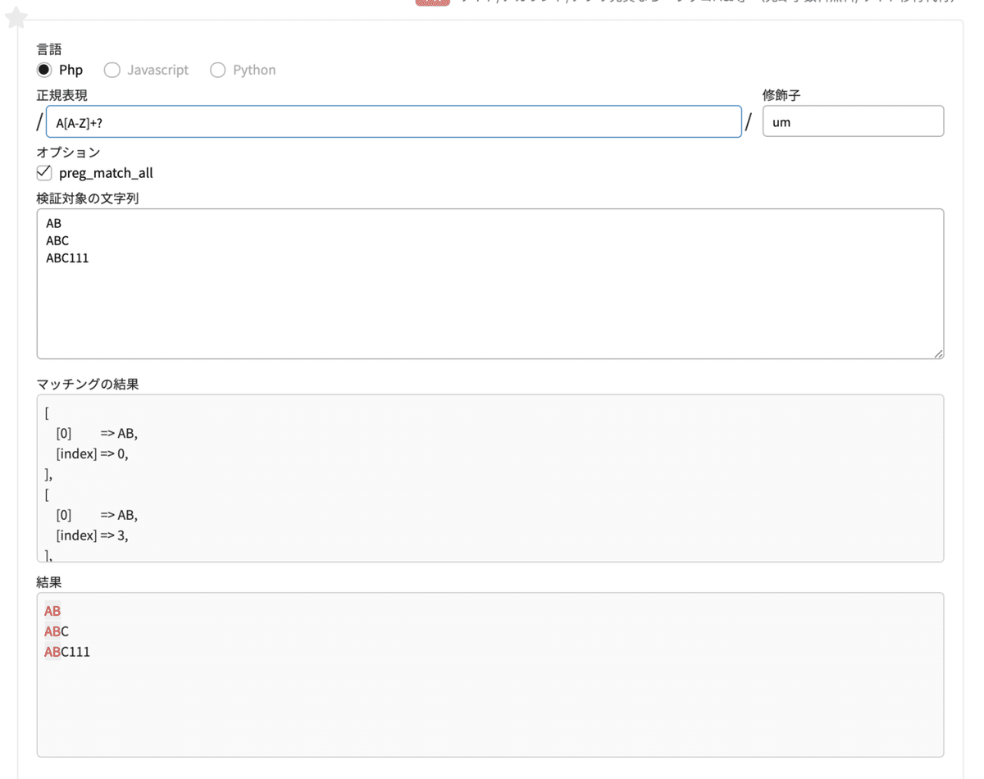The image size is (984, 779).
Task: Click highlighted AB on first result line
Action: [52, 611]
